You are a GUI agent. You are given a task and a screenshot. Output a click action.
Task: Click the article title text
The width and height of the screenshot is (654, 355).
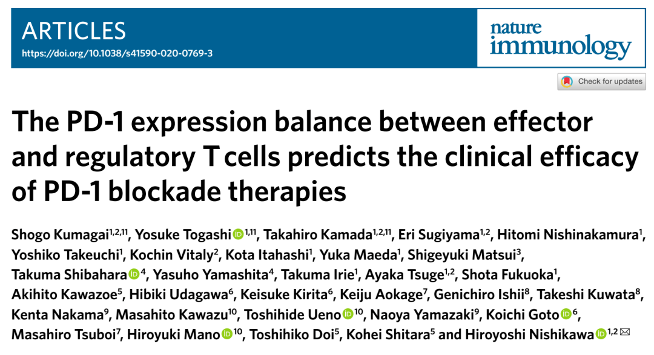pos(325,156)
